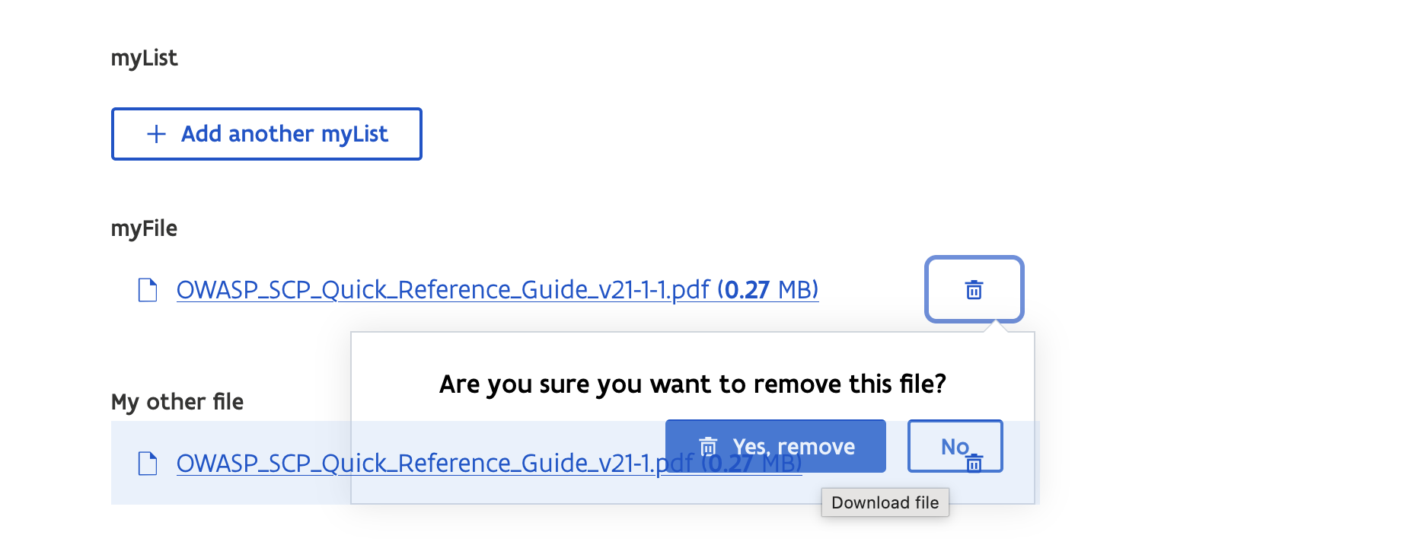
Task: Click the 0.27 MB file size text
Action: 769,289
